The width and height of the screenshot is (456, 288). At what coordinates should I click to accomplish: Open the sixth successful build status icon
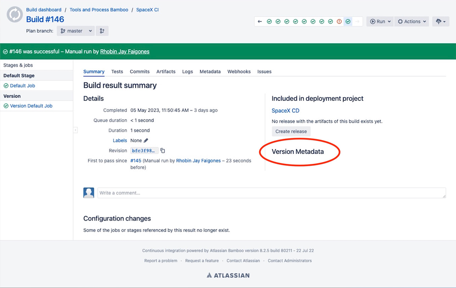click(313, 21)
